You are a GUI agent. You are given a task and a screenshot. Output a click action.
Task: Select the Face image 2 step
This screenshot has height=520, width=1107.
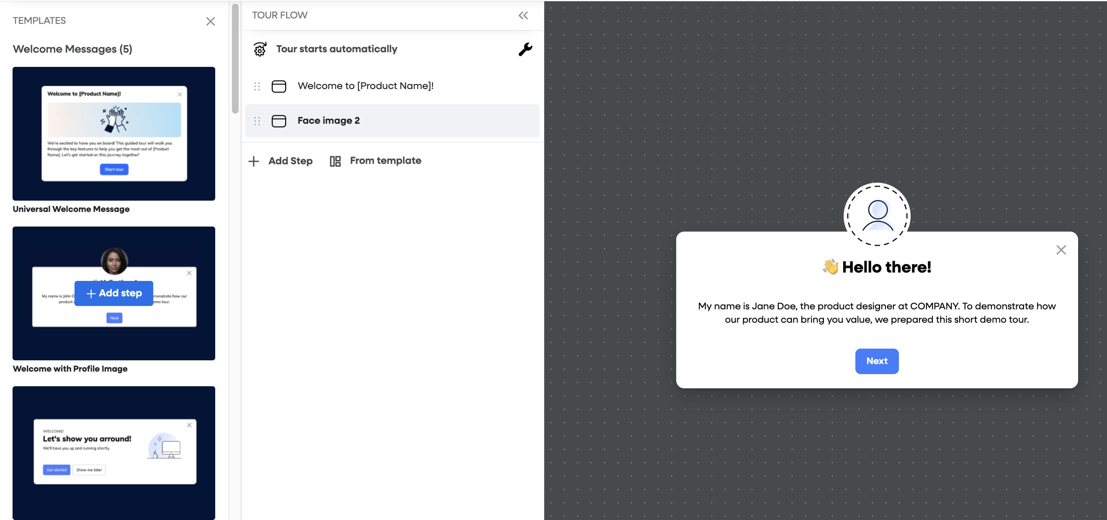click(x=328, y=120)
